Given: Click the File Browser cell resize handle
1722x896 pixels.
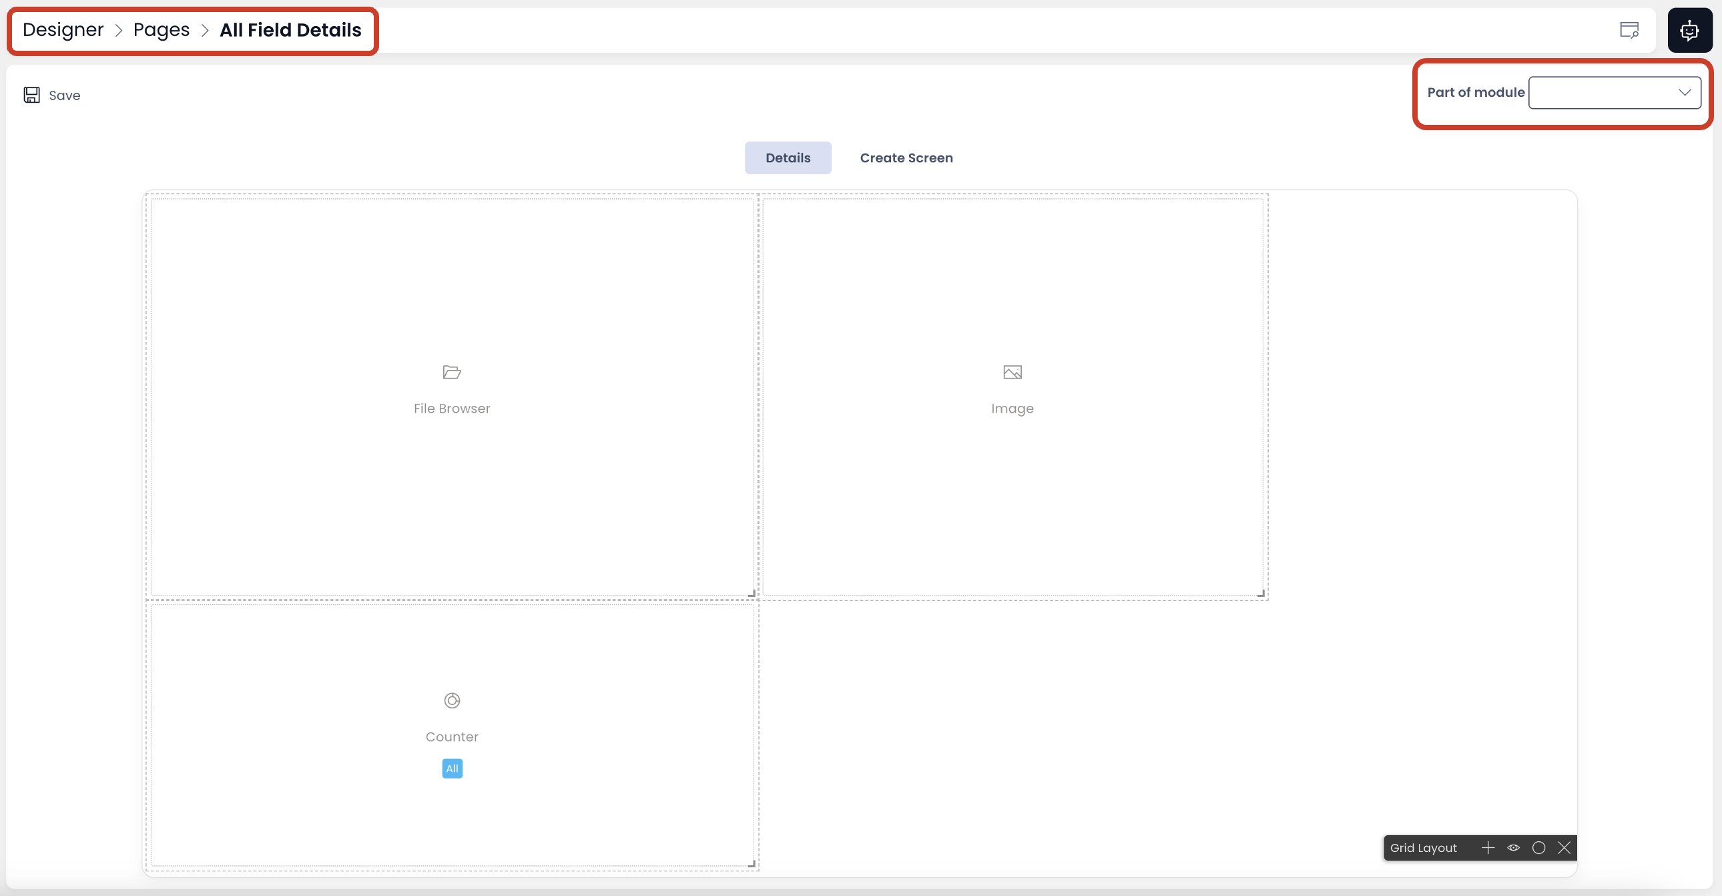Looking at the screenshot, I should click(752, 593).
